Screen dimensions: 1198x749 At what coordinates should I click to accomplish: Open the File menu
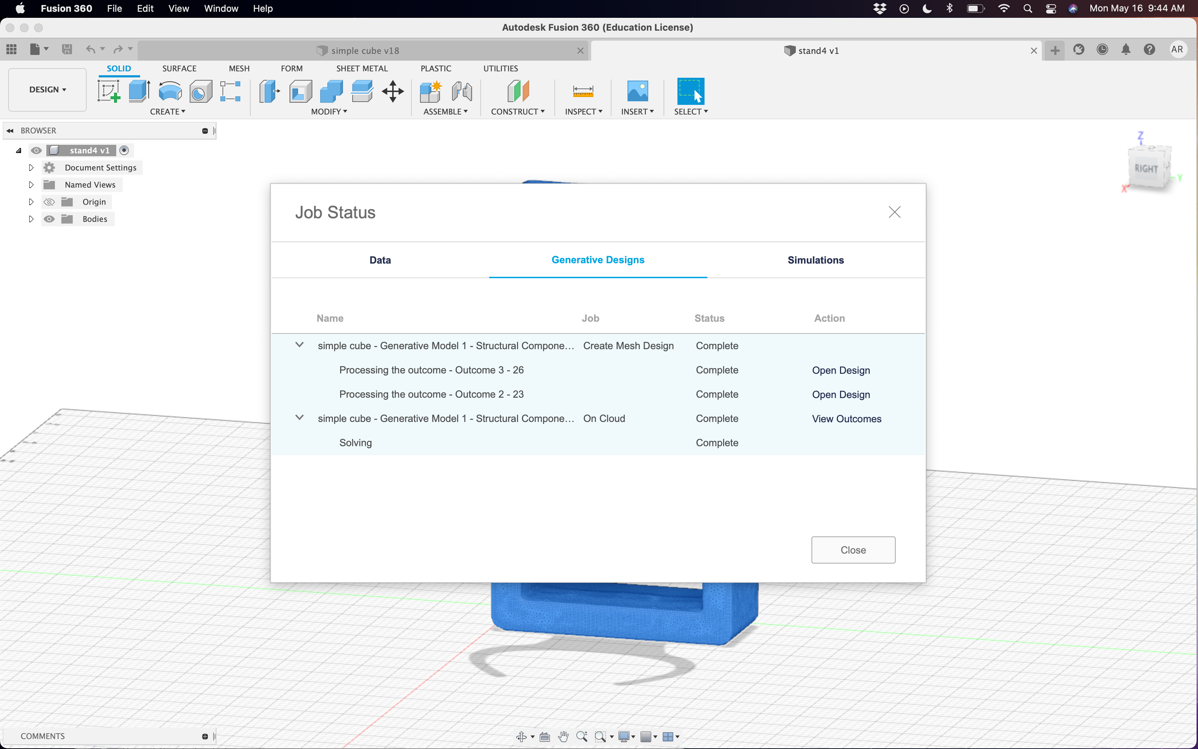click(x=114, y=9)
